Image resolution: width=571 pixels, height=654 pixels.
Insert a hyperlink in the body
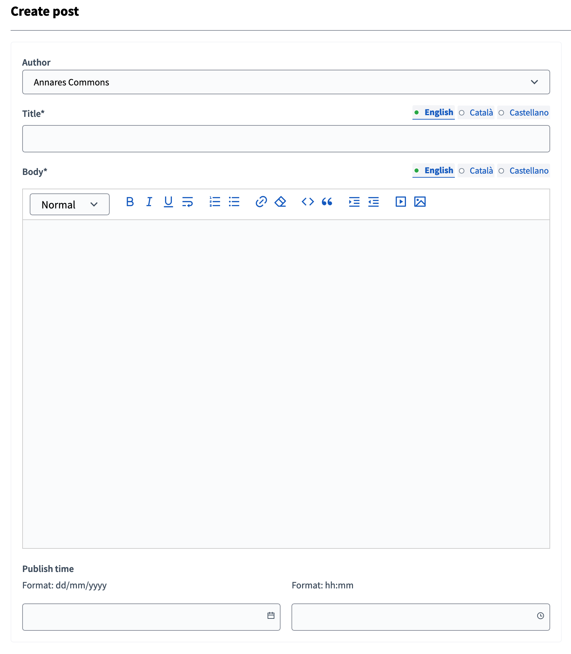point(261,202)
